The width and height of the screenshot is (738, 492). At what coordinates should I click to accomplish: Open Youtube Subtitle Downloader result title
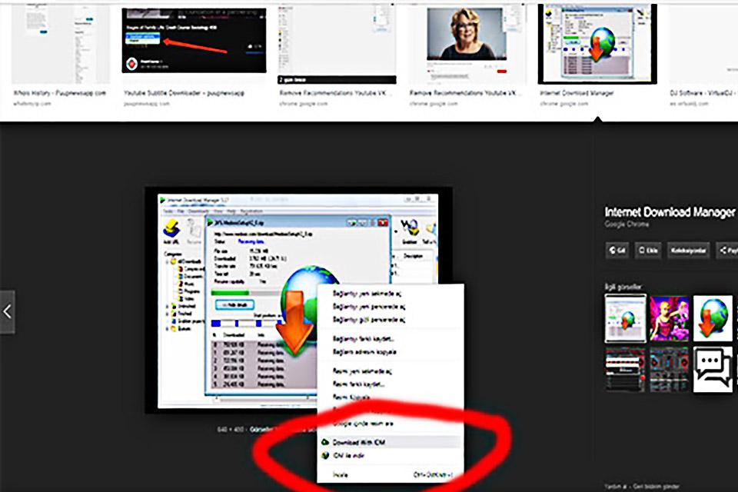pyautogui.click(x=184, y=93)
